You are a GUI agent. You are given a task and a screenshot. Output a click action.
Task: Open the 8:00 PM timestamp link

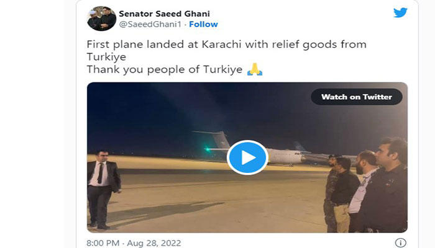pos(103,243)
